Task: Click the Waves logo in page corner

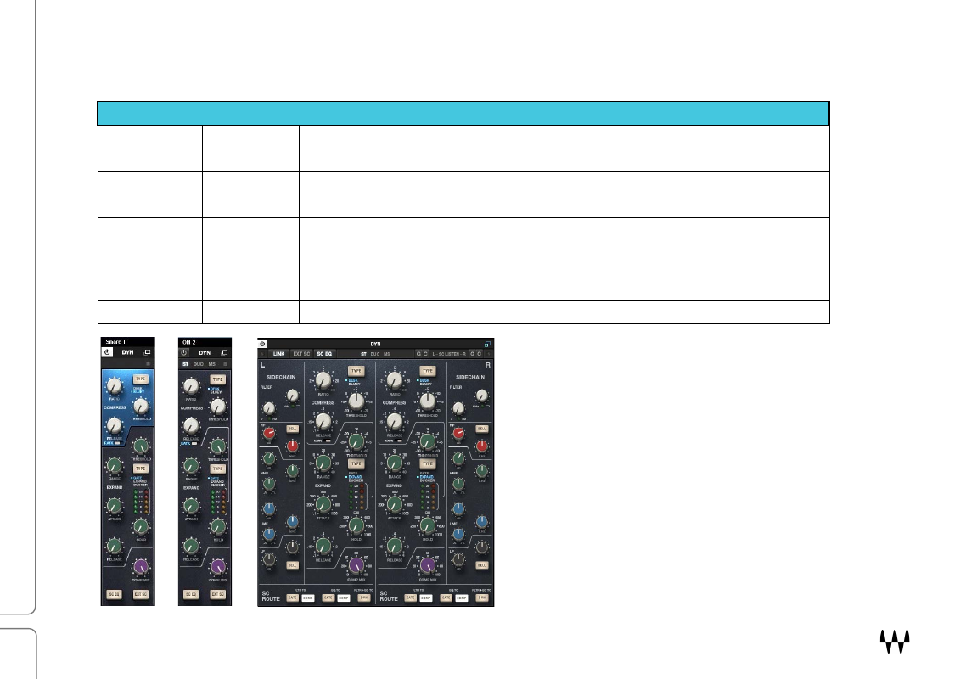Action: 895,642
